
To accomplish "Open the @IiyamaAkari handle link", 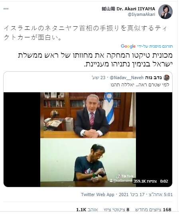I will click(x=142, y=14).
